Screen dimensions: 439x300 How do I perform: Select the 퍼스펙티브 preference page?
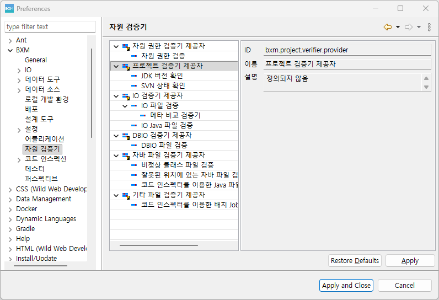pyautogui.click(x=41, y=179)
